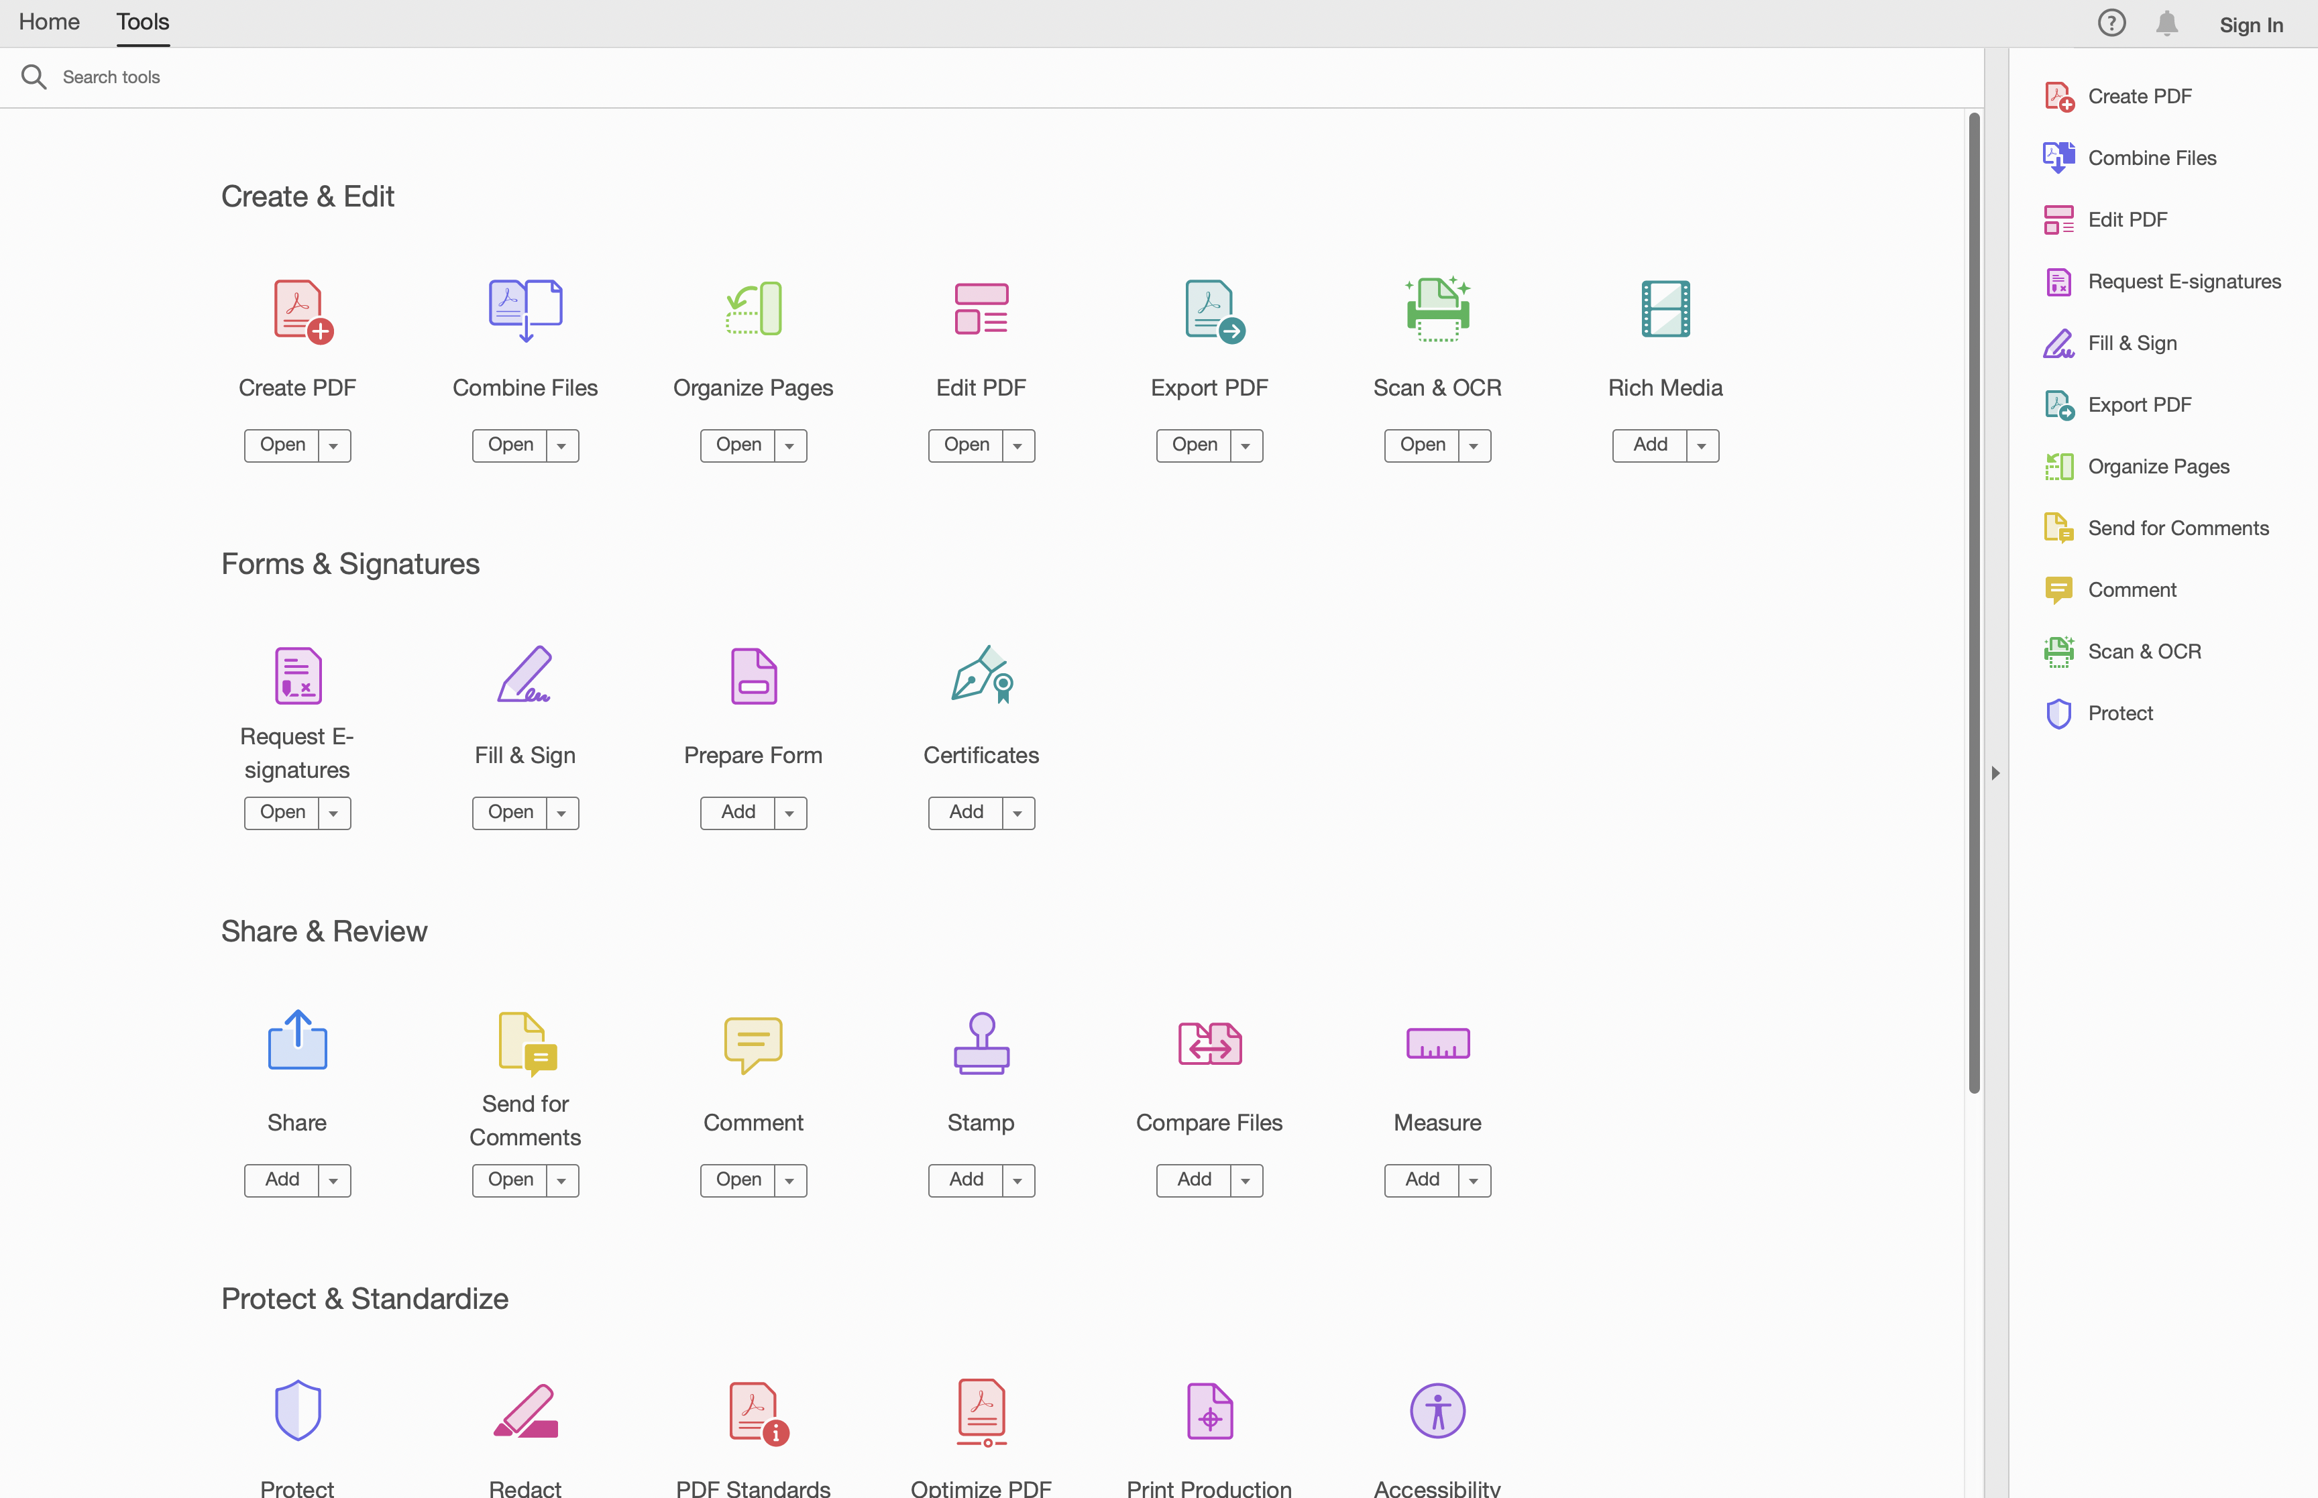Click Open button under Edit PDF
Viewport: 2318px width, 1498px height.
click(966, 445)
